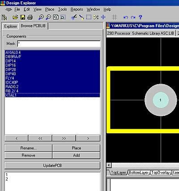Image resolution: width=179 pixels, height=191 pixels.
Task: Select IDC40P in the component list
Action: coord(52,82)
